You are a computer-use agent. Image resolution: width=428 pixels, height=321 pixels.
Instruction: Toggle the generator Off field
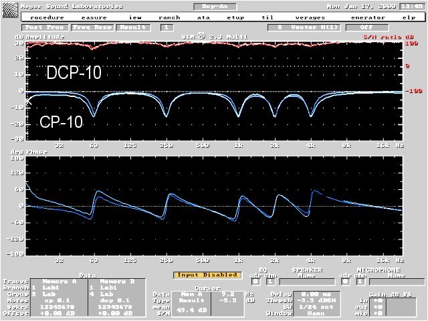(367, 27)
